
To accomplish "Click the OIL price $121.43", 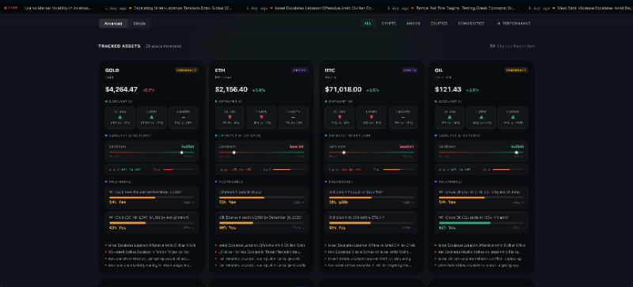I will pos(448,89).
